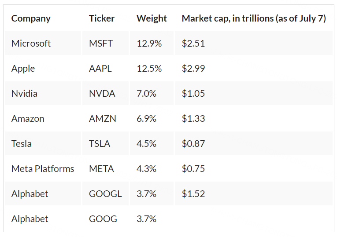Select the 4.3% weight value
The height and width of the screenshot is (237, 337).
[x=147, y=169]
